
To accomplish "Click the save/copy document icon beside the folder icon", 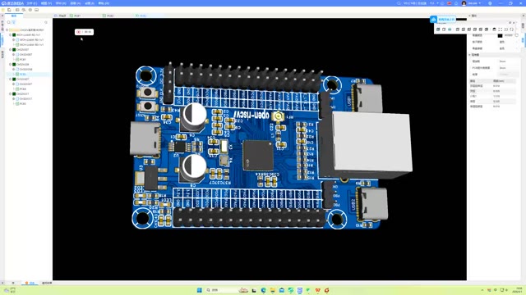I will 9,10.
